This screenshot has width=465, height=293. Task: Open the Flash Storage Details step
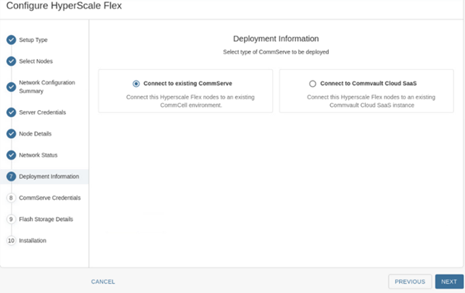tap(46, 219)
